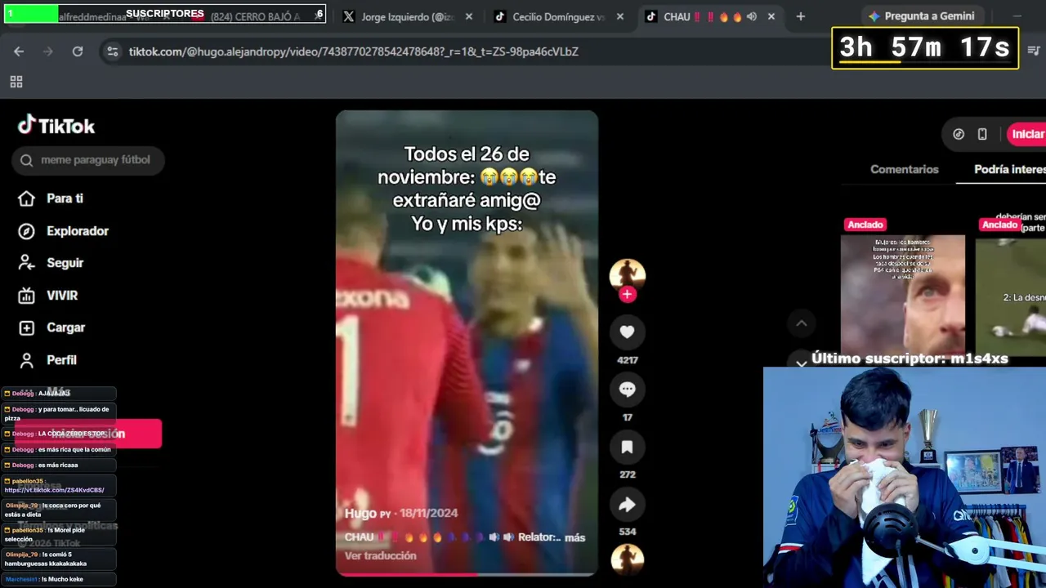This screenshot has width=1046, height=588.
Task: Click the Explorador label in the sidebar
Action: coord(78,231)
